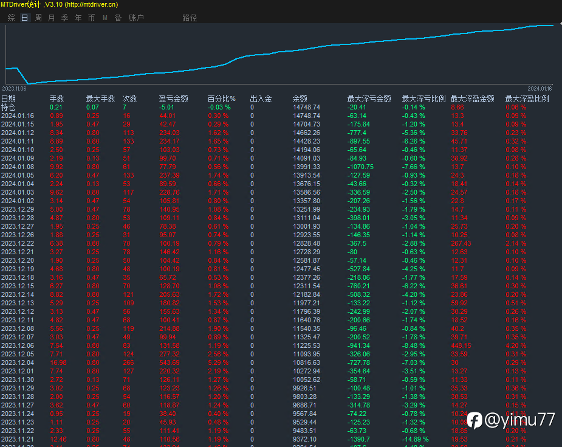This screenshot has height=447, width=562.
Task: Open the 季 quarterly statistics tab
Action: [64, 18]
